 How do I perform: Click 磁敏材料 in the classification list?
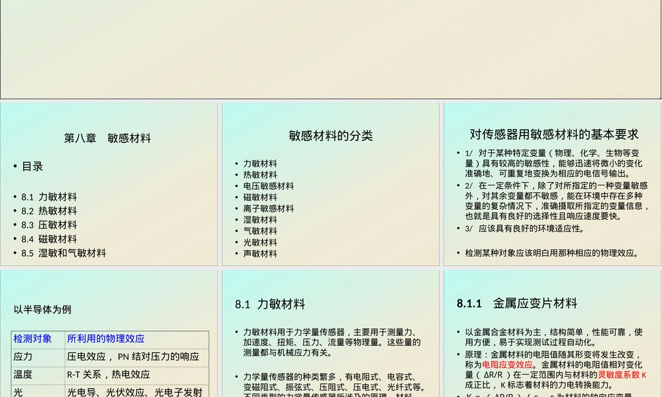(x=260, y=197)
